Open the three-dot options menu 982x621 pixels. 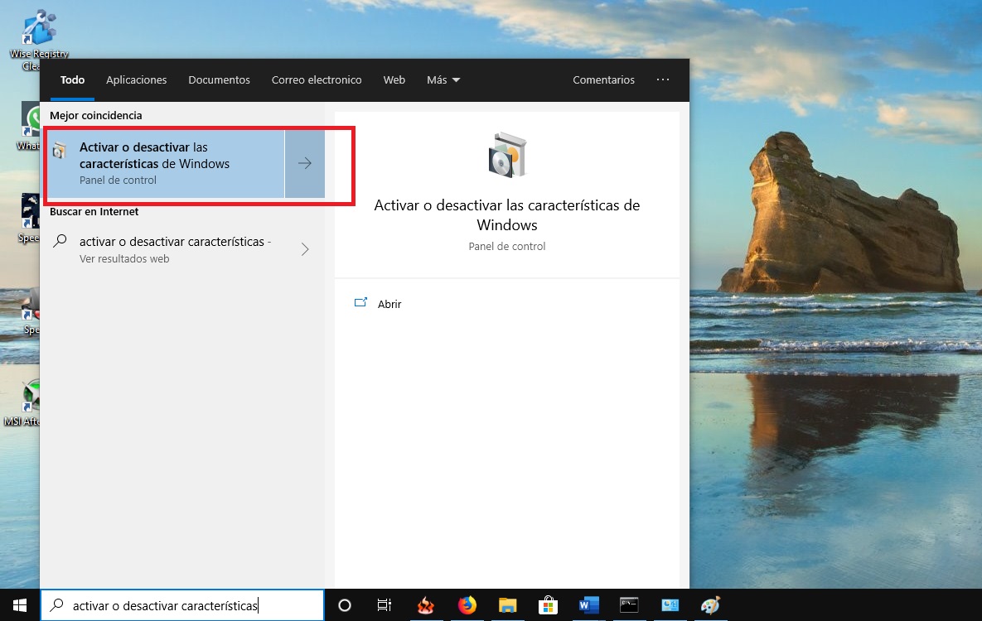662,80
